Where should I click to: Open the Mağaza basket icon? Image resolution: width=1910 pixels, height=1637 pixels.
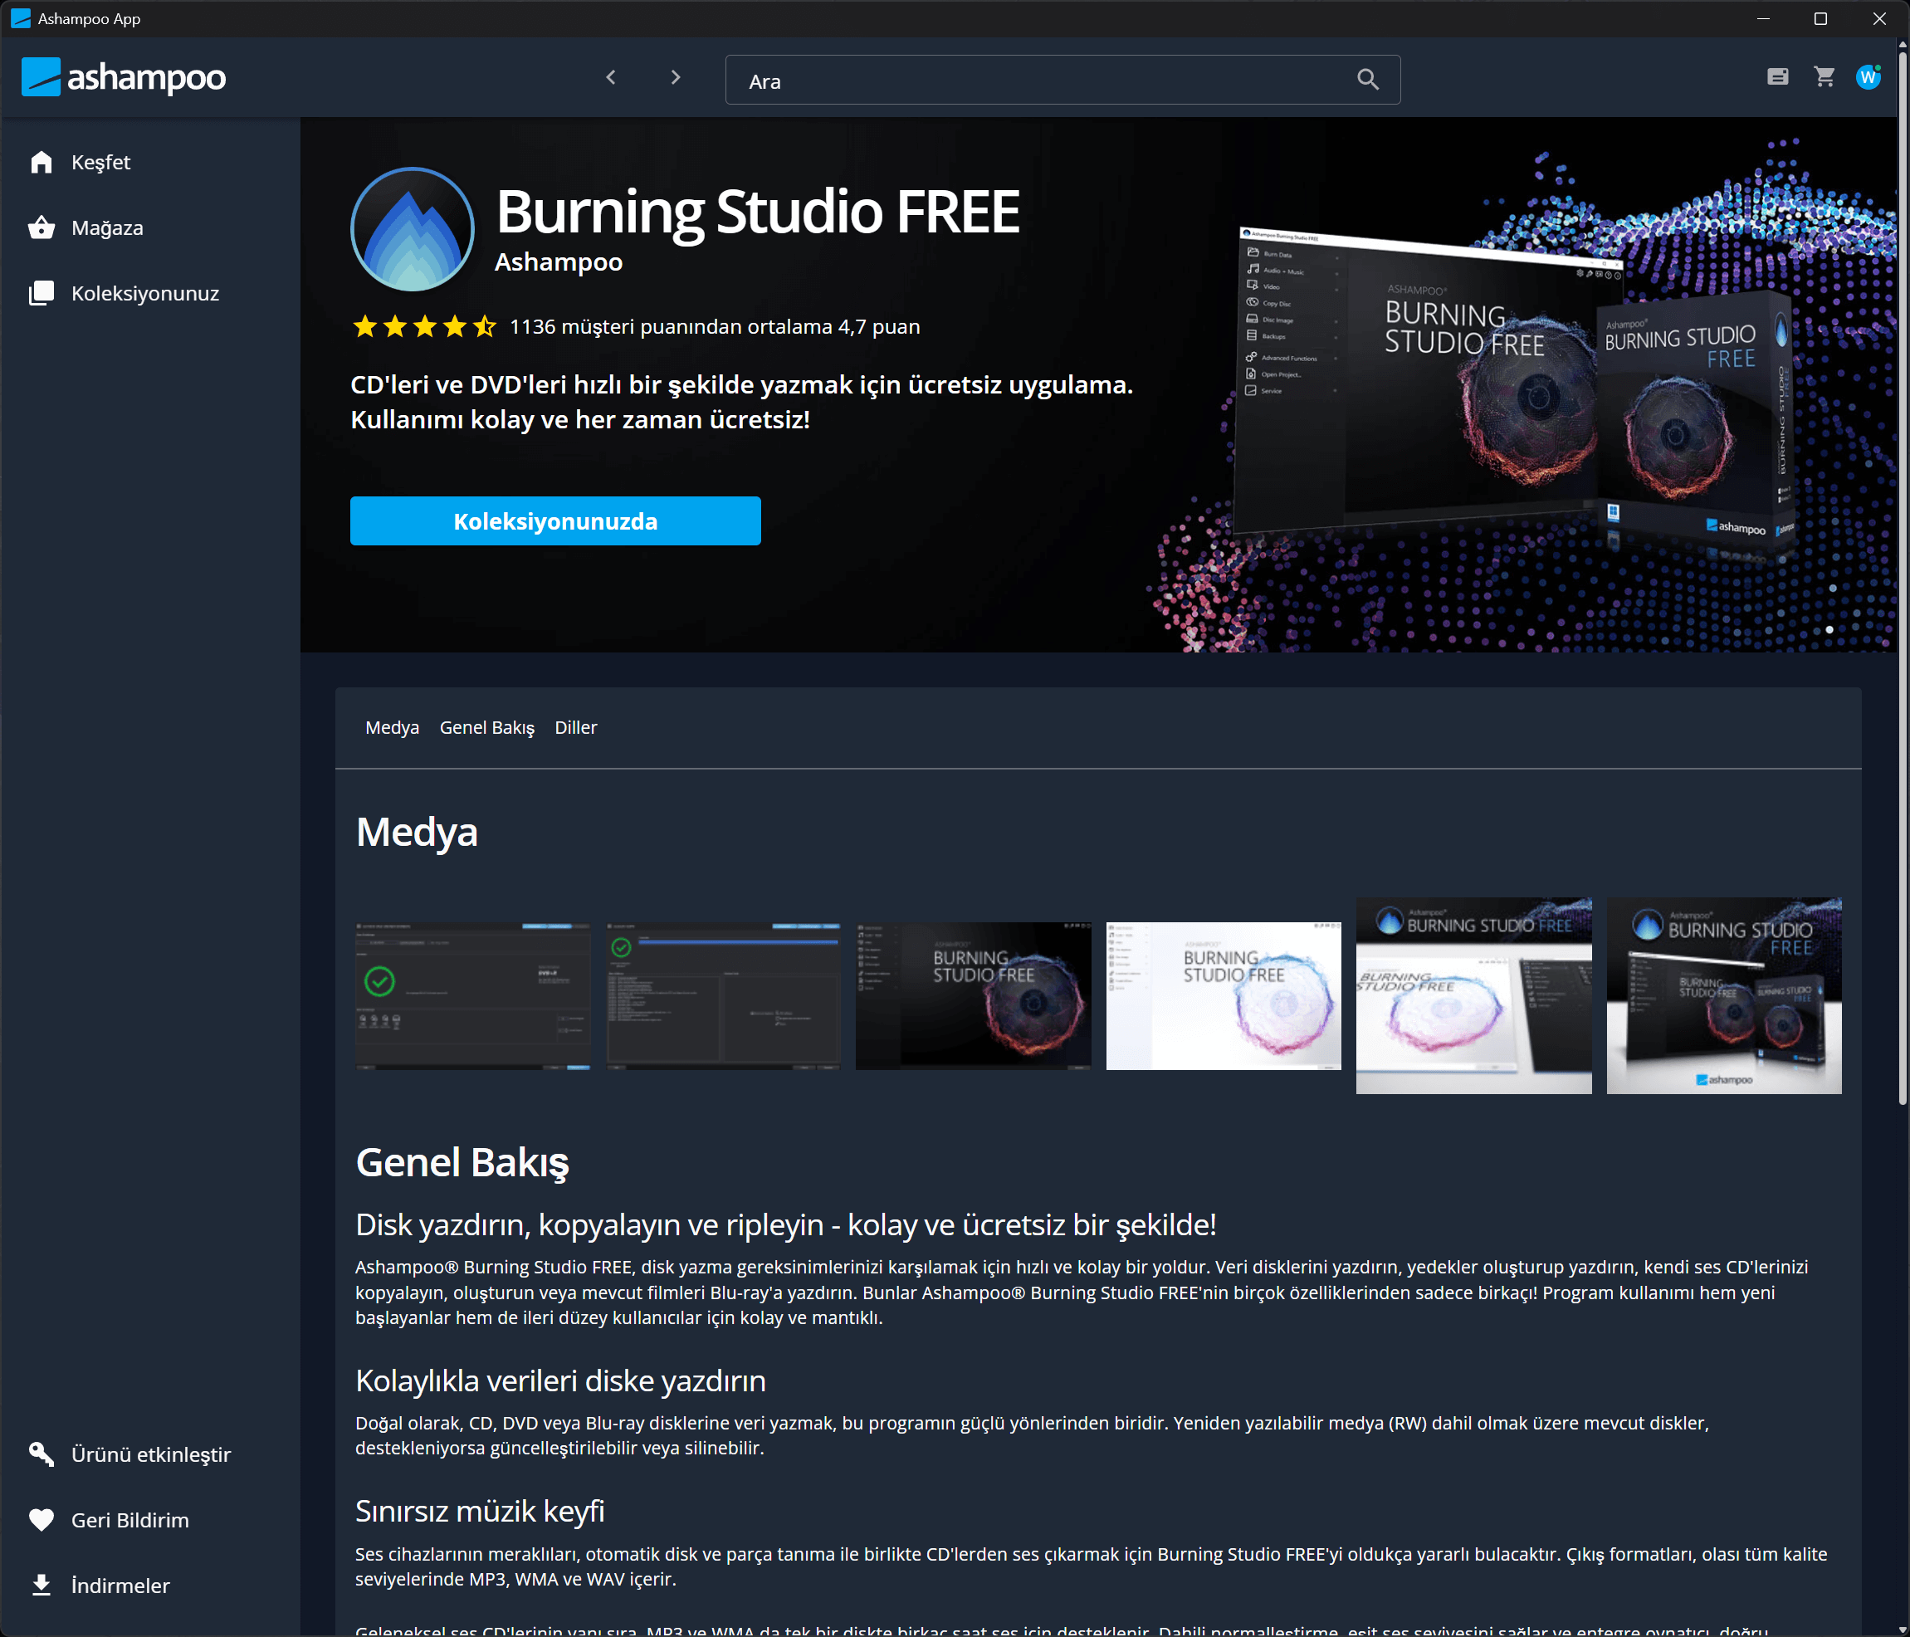click(42, 227)
